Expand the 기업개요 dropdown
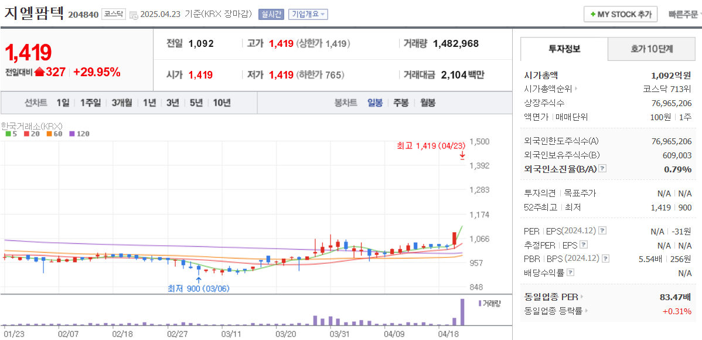 pyautogui.click(x=308, y=14)
